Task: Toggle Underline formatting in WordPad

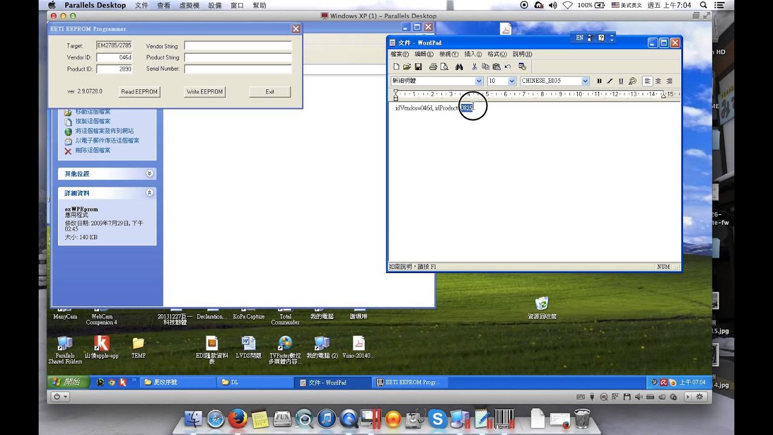Action: tap(621, 81)
